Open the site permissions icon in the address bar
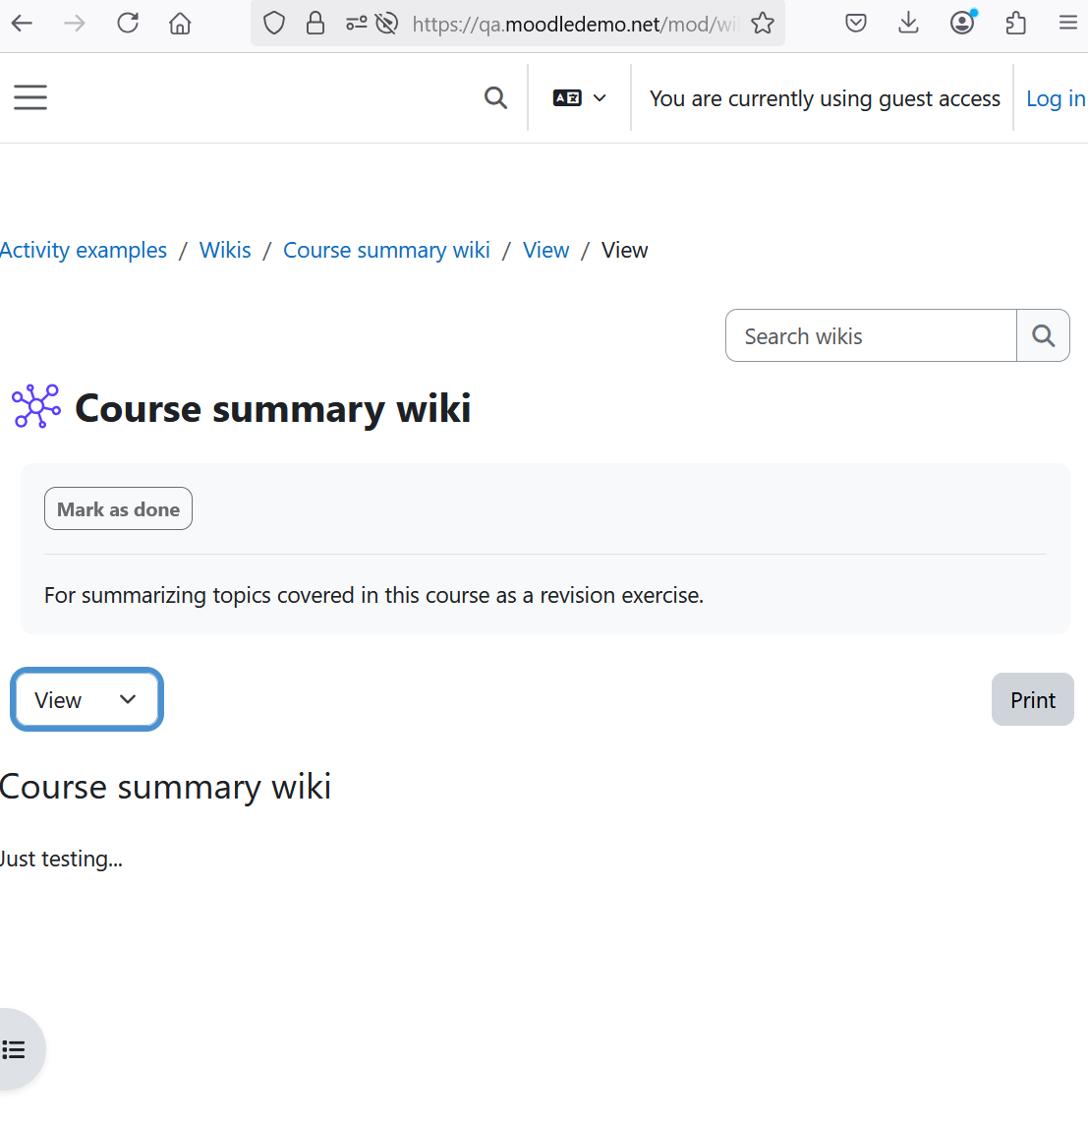The image size is (1088, 1127). coord(356,24)
